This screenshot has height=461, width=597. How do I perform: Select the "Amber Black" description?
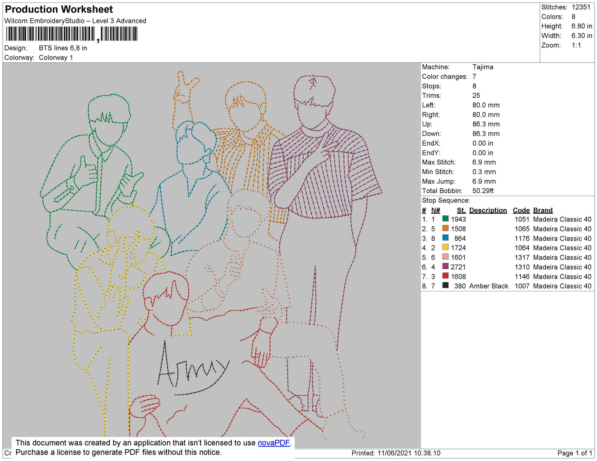[489, 286]
